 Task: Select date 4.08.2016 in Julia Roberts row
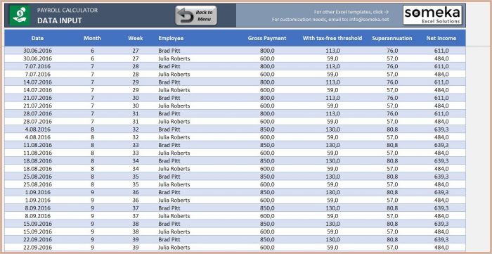click(x=38, y=137)
